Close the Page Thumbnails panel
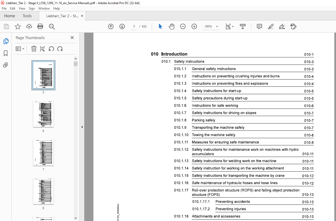This screenshot has width=336, height=221. 72,38
